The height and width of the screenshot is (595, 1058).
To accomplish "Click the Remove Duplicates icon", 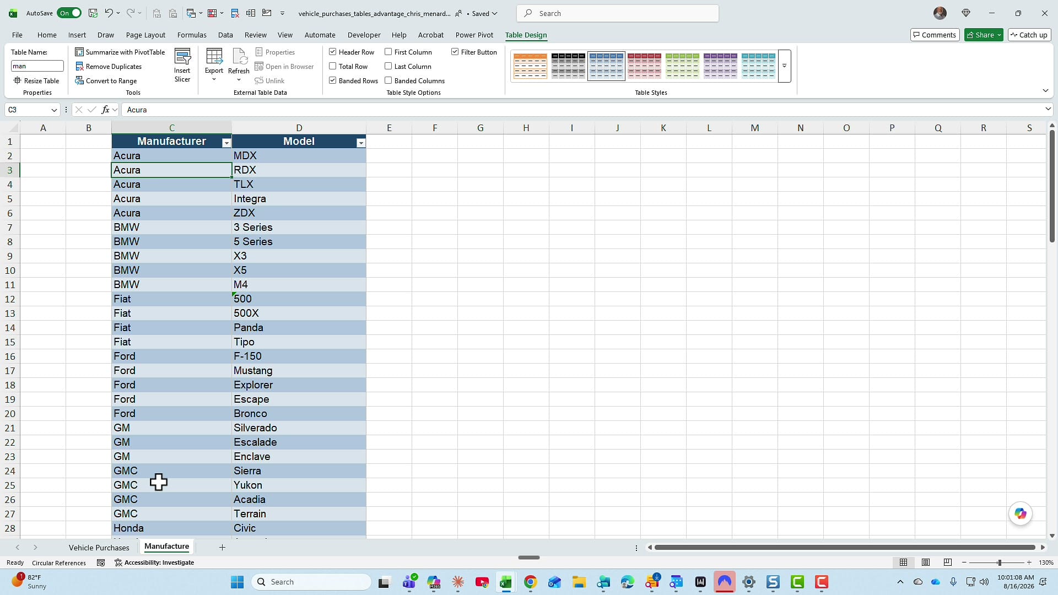I will (79, 66).
